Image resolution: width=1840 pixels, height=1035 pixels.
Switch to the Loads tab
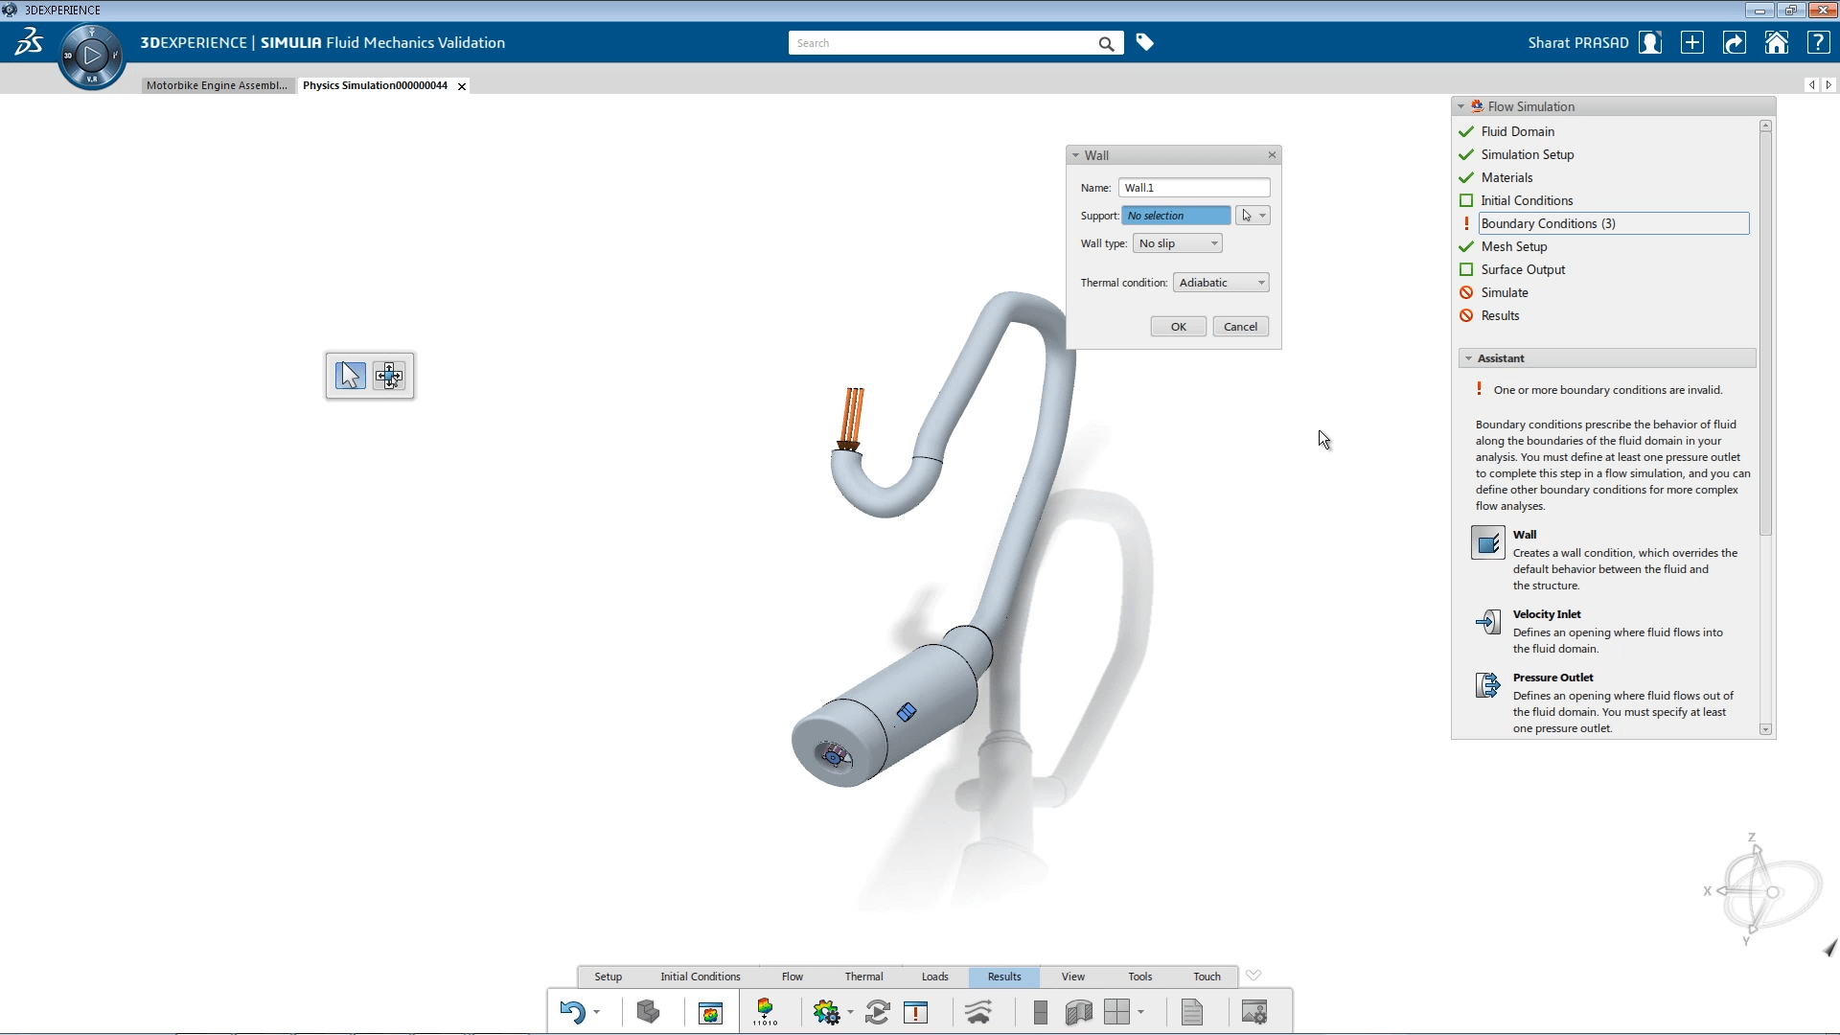tap(934, 977)
